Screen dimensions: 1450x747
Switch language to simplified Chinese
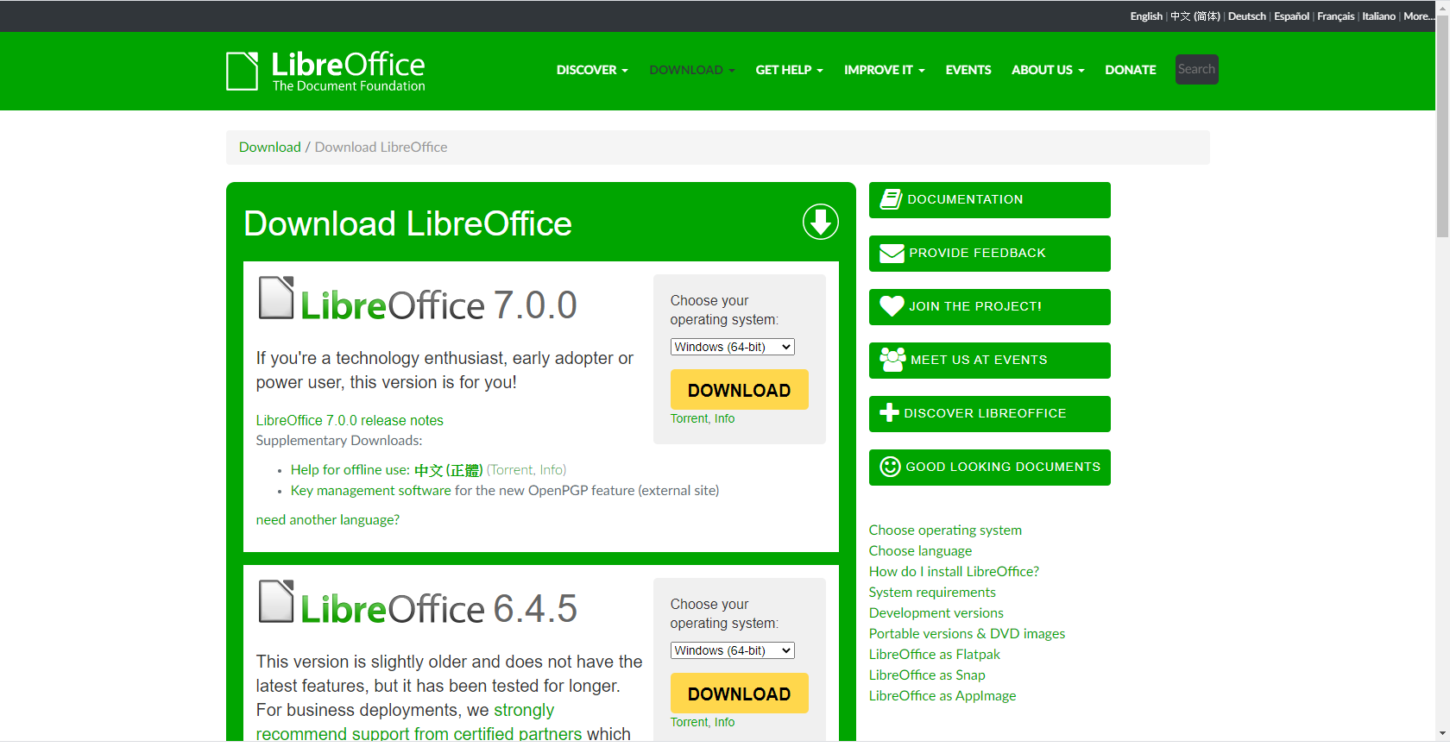[1195, 16]
